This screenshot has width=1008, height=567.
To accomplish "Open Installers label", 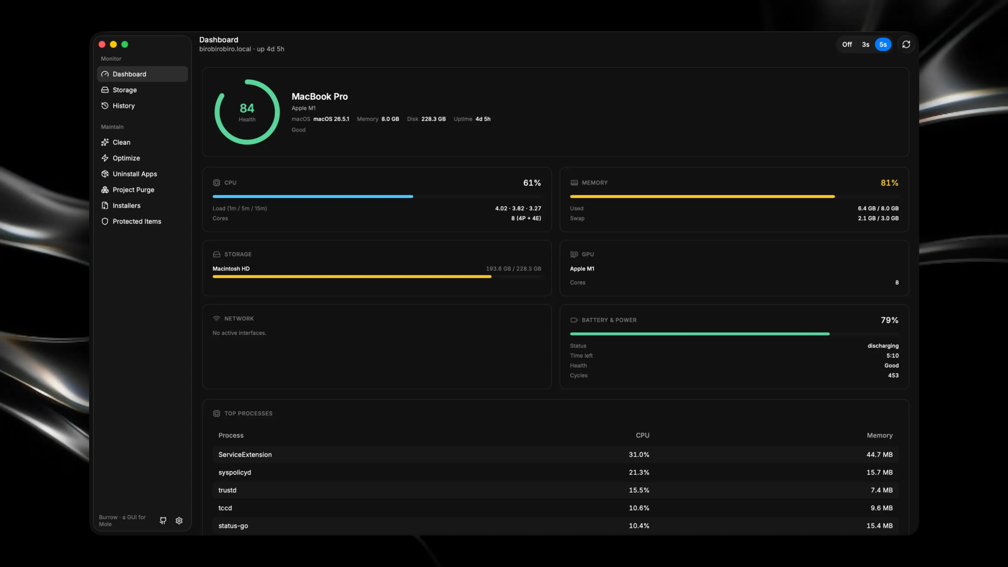I will (x=126, y=205).
